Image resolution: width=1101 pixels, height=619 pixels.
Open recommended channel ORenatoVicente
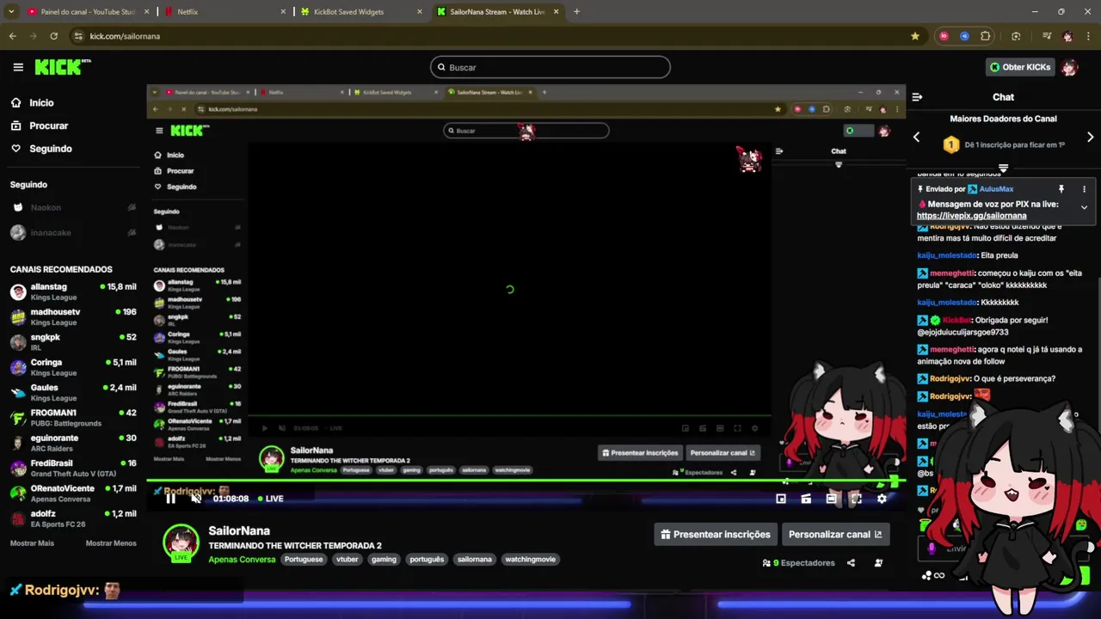coord(73,493)
